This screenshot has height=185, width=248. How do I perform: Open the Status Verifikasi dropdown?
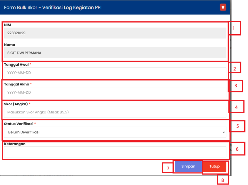click(115, 132)
